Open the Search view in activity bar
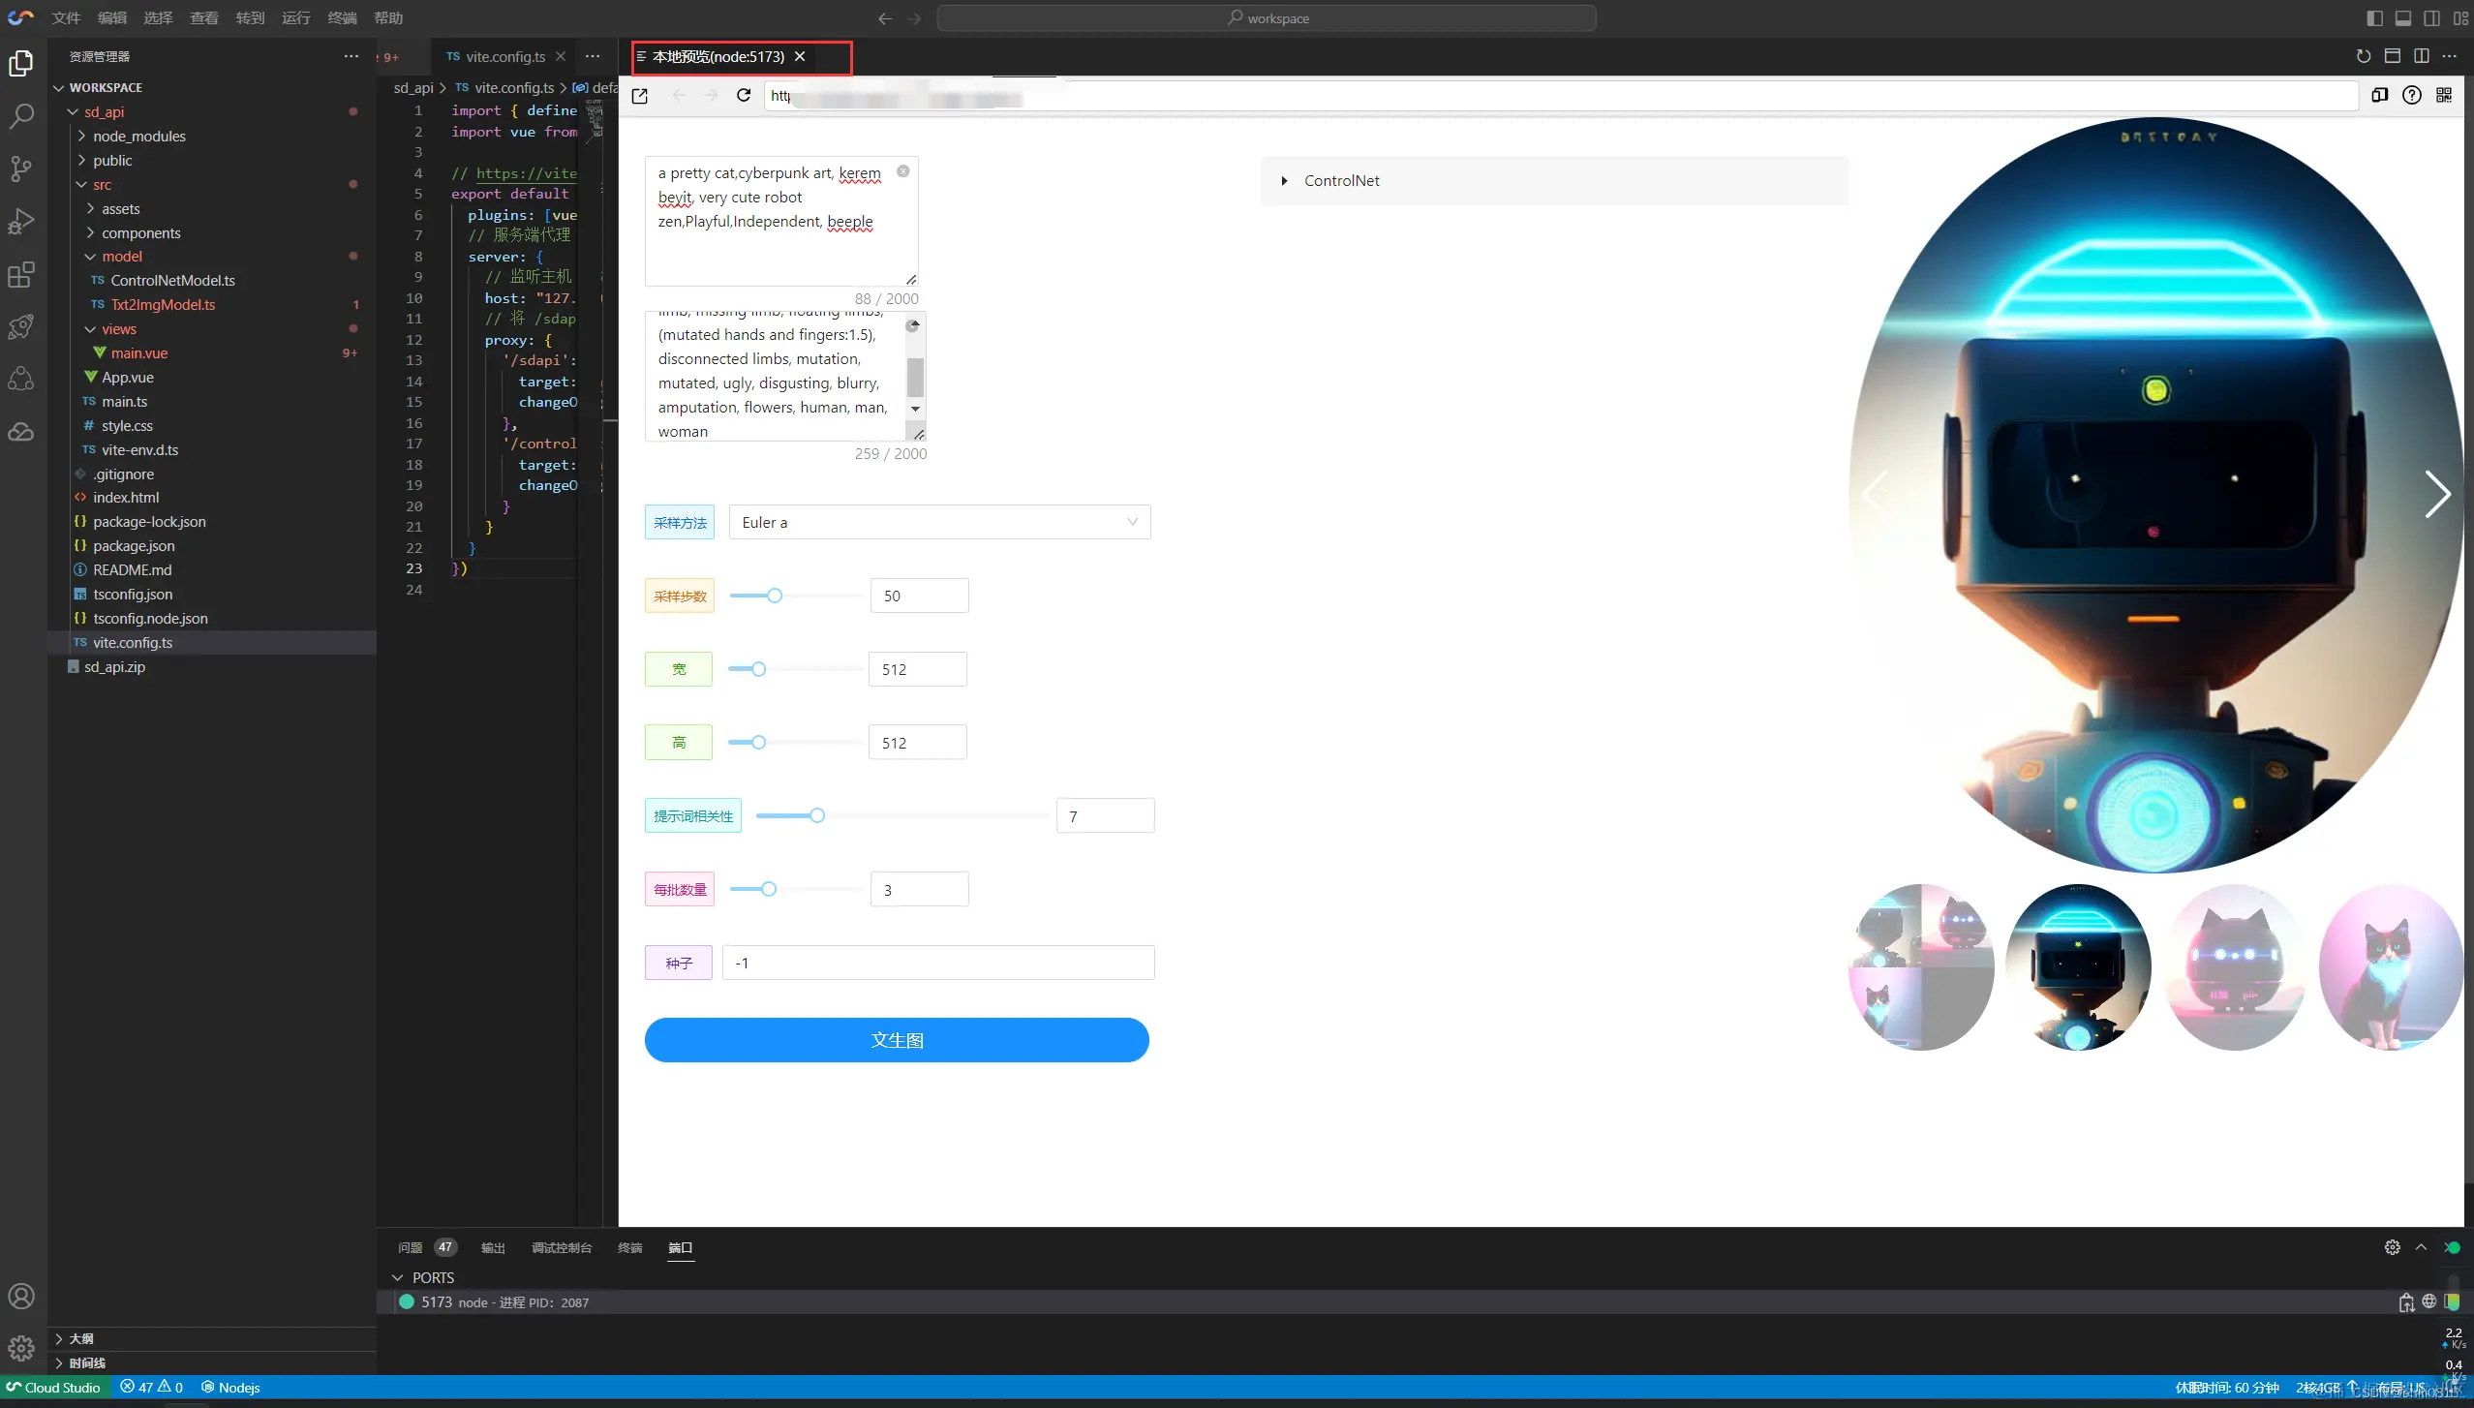 (21, 116)
